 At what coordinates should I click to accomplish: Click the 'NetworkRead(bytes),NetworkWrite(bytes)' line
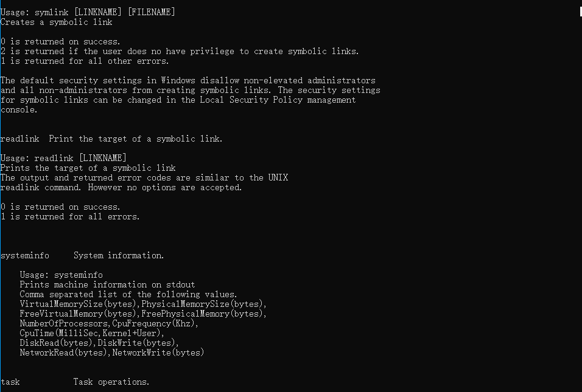point(111,352)
